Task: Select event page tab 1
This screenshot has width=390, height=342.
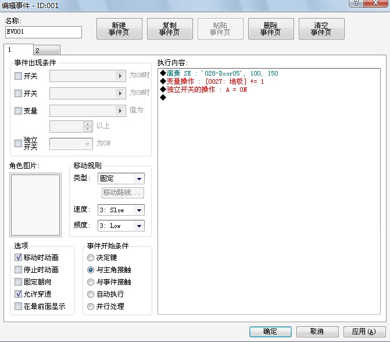Action: (x=19, y=49)
